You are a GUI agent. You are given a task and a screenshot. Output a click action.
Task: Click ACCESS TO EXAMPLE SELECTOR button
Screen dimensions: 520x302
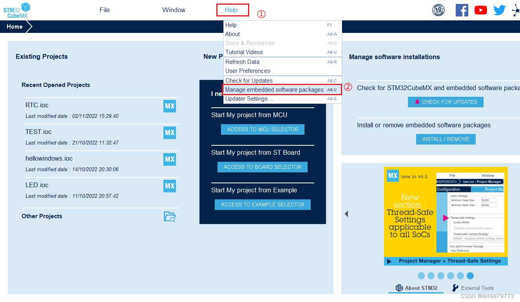click(263, 204)
